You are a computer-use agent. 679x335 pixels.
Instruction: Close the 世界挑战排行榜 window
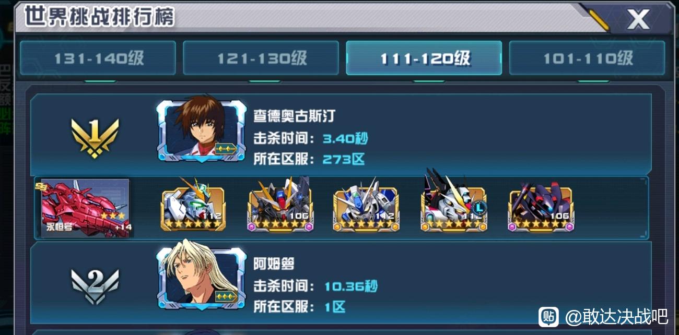click(x=638, y=20)
